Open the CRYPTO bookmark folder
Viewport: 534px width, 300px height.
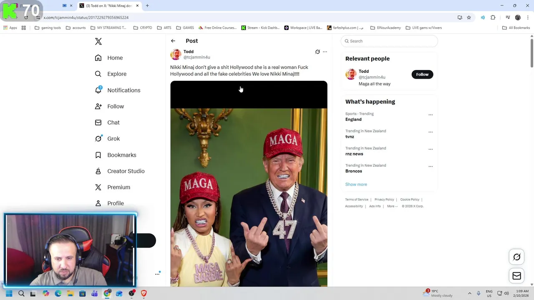pyautogui.click(x=143, y=28)
